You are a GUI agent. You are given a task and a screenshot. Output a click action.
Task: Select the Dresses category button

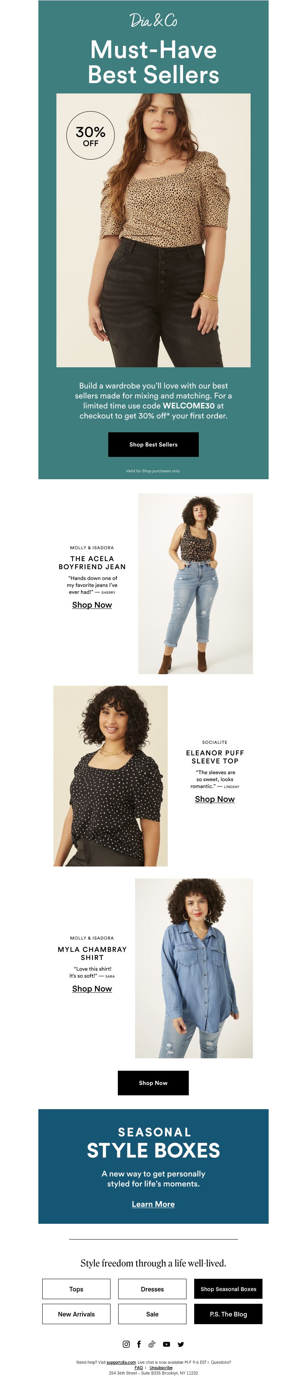152,1289
